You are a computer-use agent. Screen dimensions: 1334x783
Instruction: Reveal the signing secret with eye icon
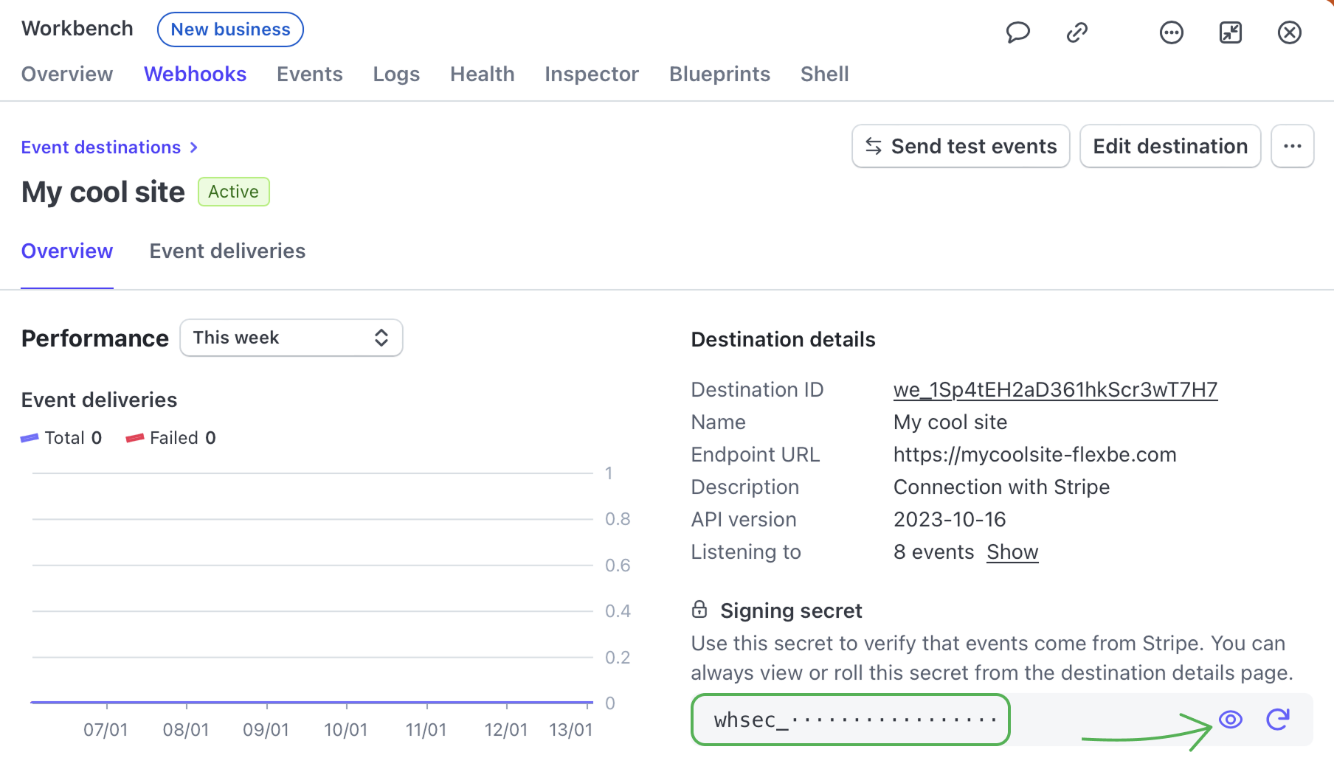(1230, 719)
